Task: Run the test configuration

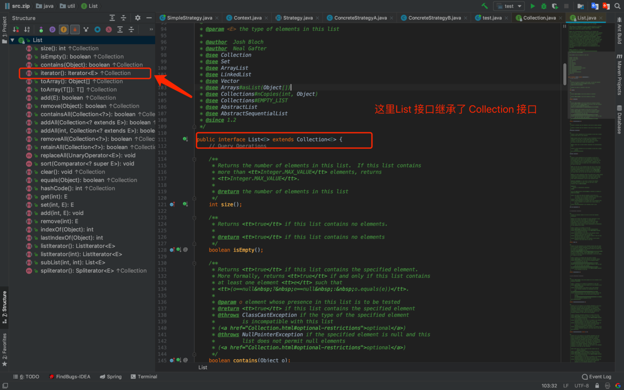Action: tap(532, 6)
